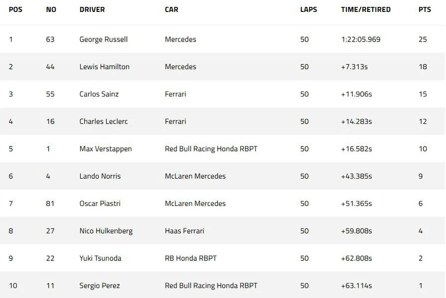Open Nico Hulkenberg driver link
446x298 pixels.
(106, 231)
